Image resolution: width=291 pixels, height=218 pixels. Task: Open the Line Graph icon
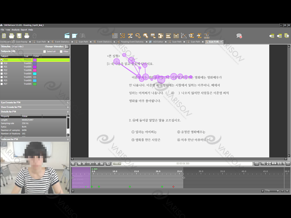tap(184, 36)
